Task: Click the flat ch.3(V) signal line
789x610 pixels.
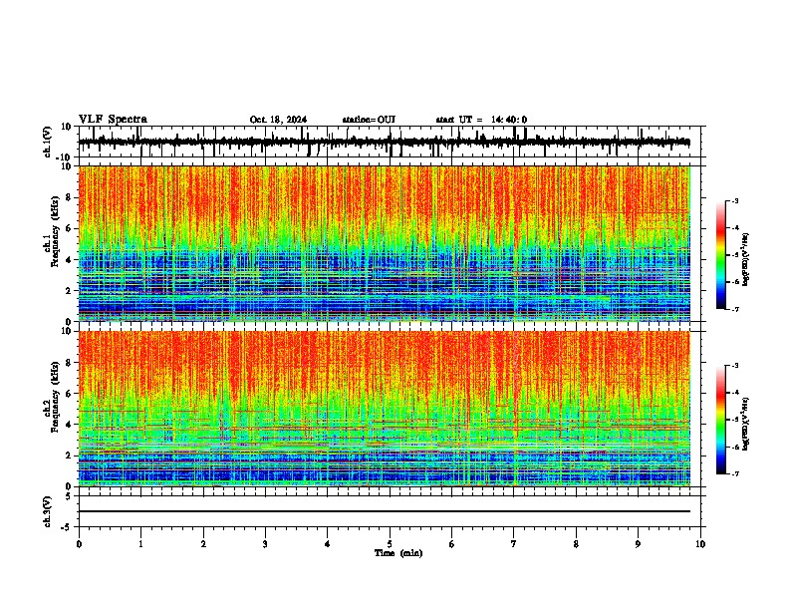Action: pos(385,511)
